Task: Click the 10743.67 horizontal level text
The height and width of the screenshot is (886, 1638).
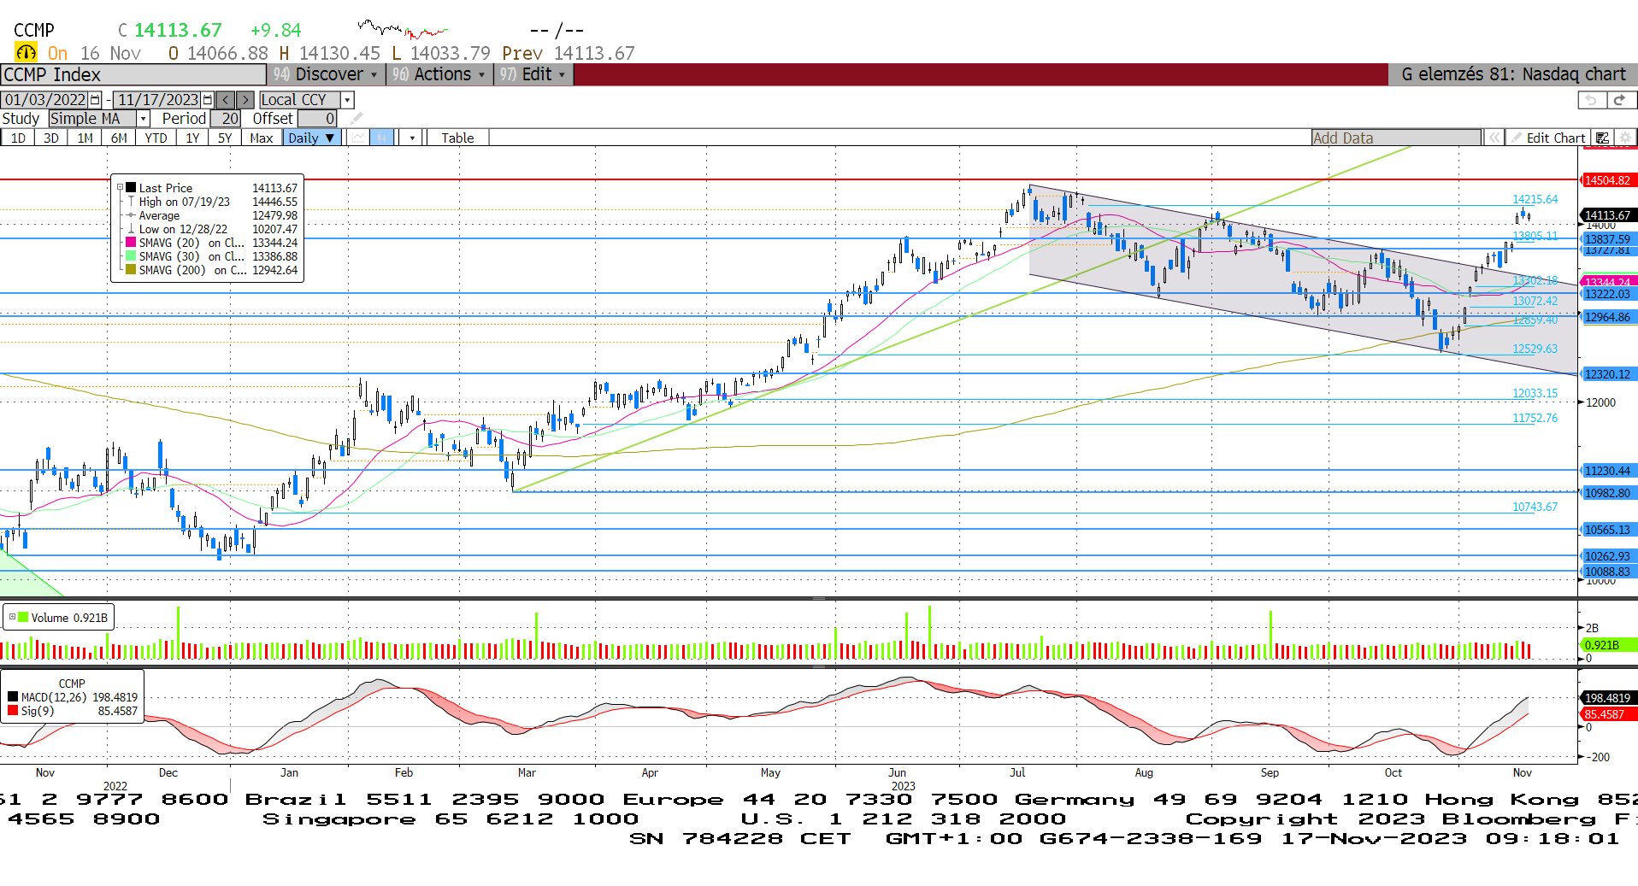Action: tap(1535, 507)
